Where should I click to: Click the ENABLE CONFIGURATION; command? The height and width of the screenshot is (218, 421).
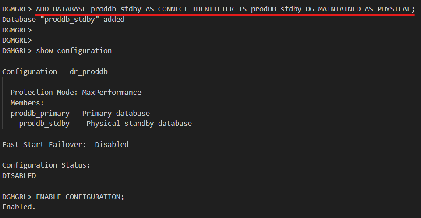click(80, 197)
